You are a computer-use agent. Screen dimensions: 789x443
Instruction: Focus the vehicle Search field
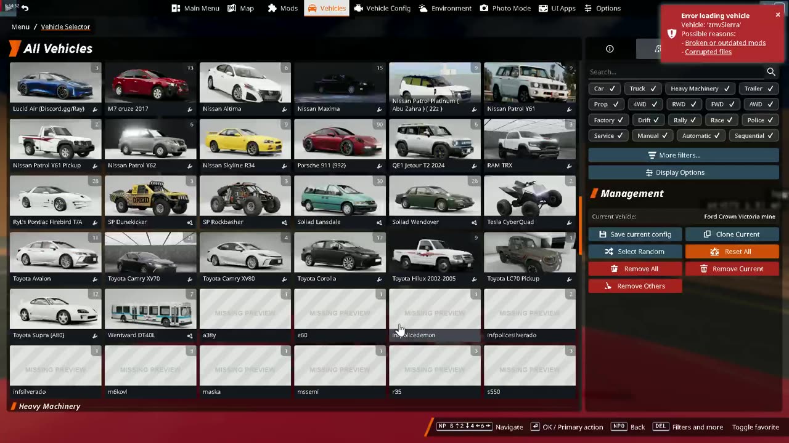[x=676, y=72]
